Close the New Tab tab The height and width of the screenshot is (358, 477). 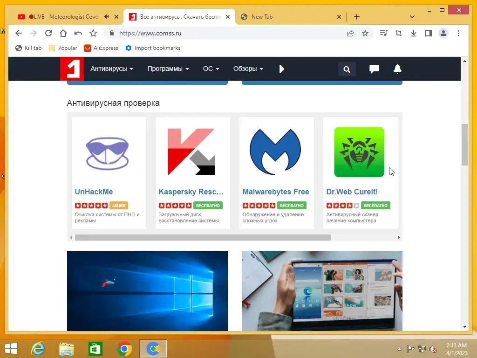pos(339,17)
